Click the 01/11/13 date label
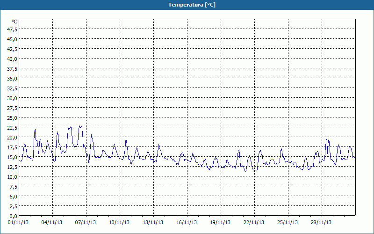Screen dimensions: 374x234 [x=18, y=223]
